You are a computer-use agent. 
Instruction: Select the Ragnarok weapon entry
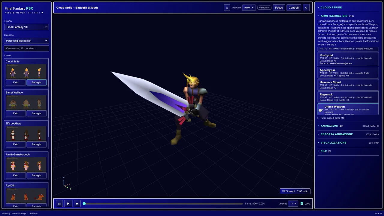pos(348,97)
